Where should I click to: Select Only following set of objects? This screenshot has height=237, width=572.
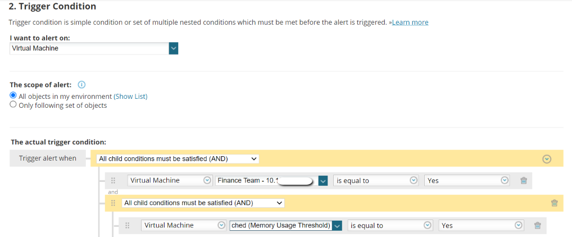[13, 104]
